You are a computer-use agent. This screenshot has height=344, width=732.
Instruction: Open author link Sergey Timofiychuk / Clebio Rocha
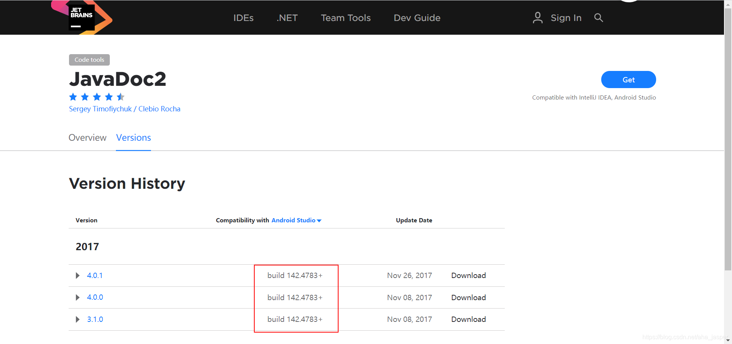coord(125,109)
